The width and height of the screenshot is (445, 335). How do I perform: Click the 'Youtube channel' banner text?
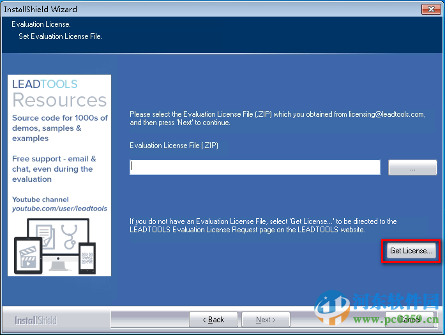pos(40,200)
